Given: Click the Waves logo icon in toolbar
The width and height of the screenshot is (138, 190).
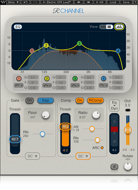Looking at the screenshot, I should [3, 2].
